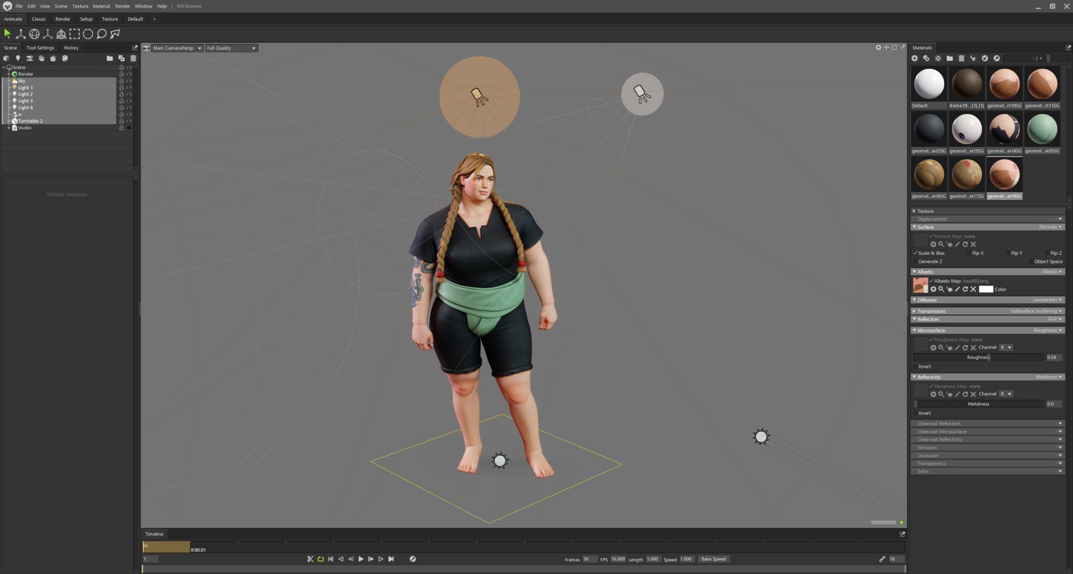Open the Diffusion Lambertian dropdown
Screen dimensions: 1073x574
coord(1047,300)
